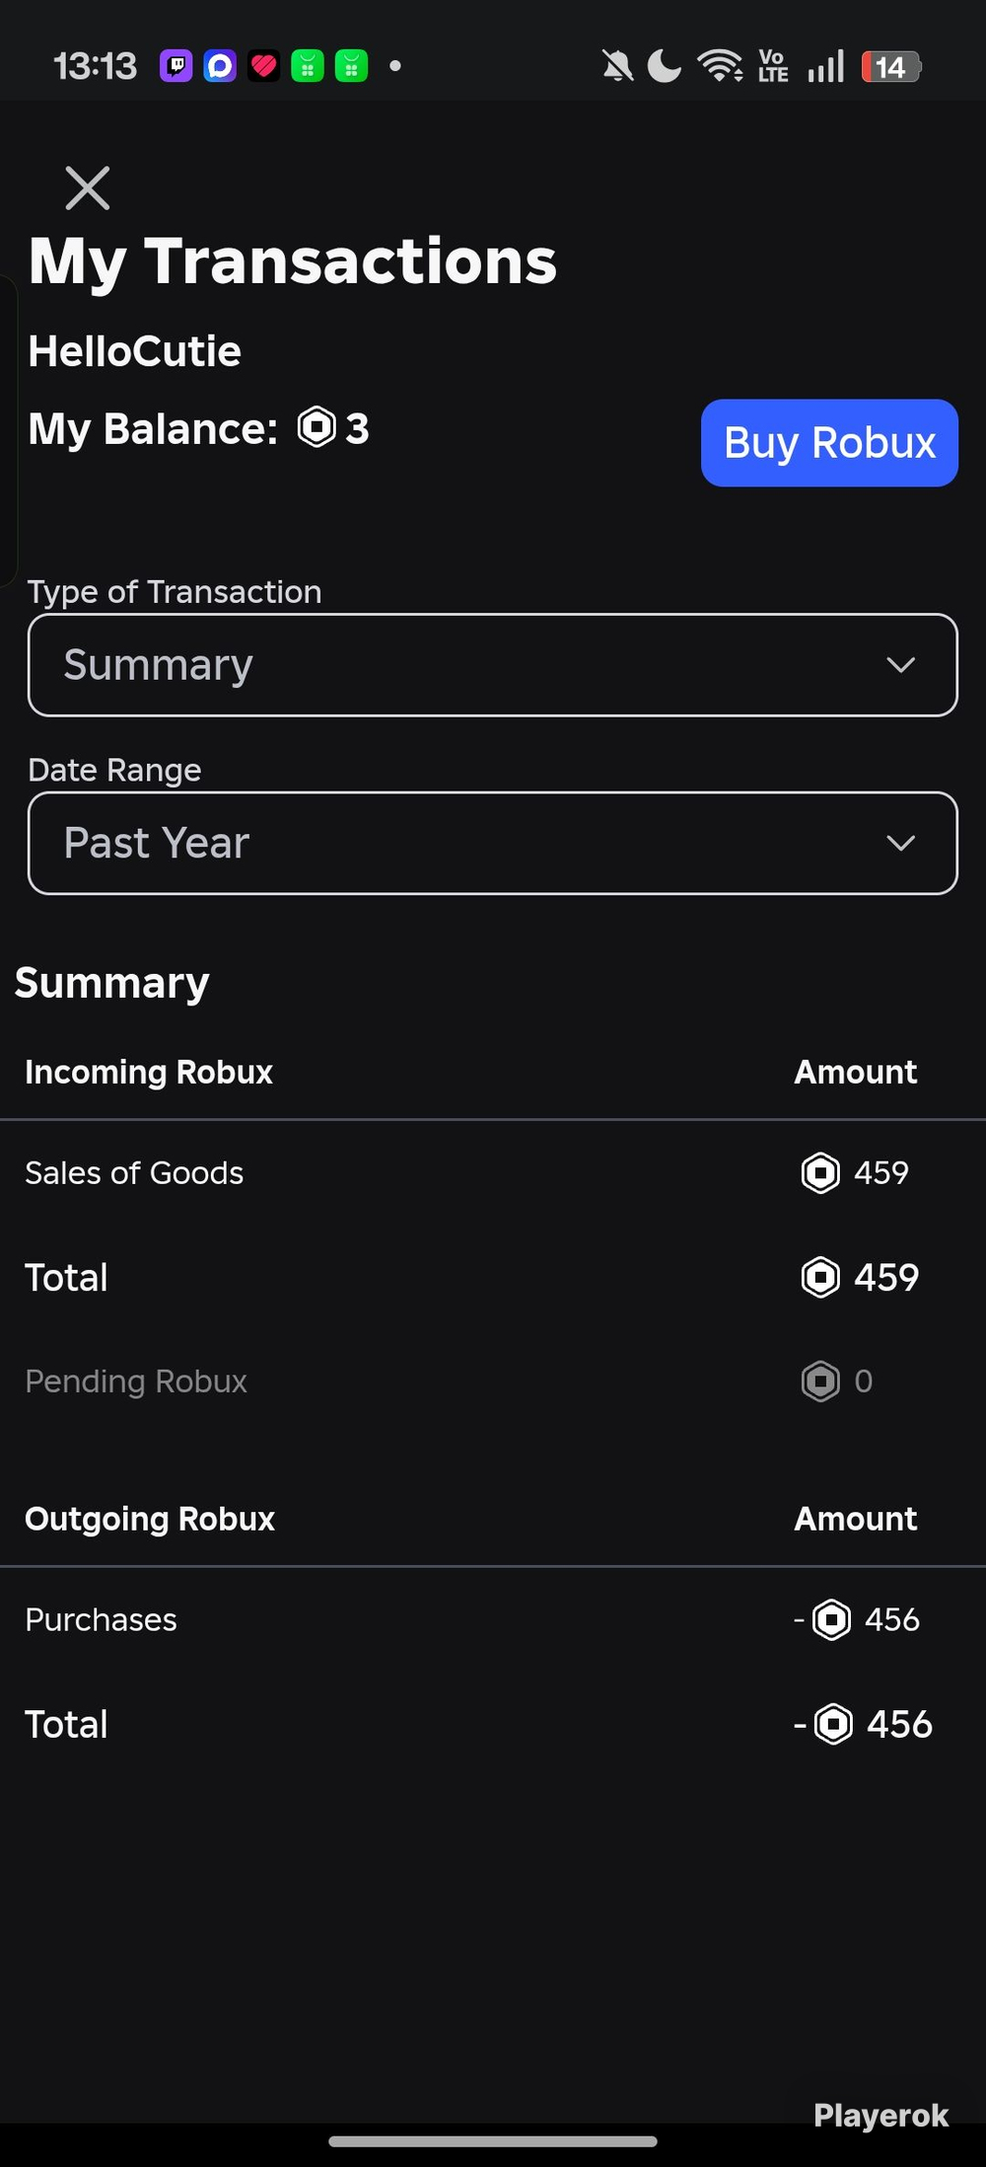Close the My Transactions page with X
The image size is (986, 2167).
pos(87,187)
